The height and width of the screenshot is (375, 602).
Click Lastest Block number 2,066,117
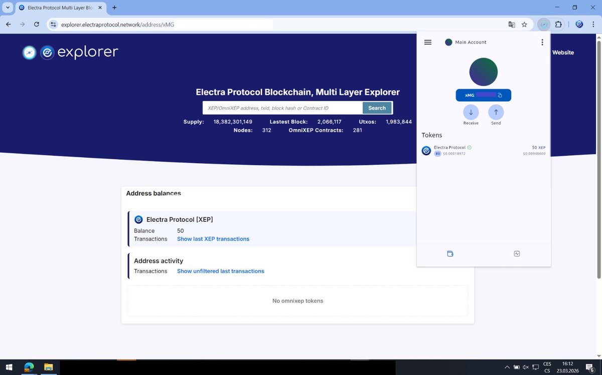(x=330, y=122)
